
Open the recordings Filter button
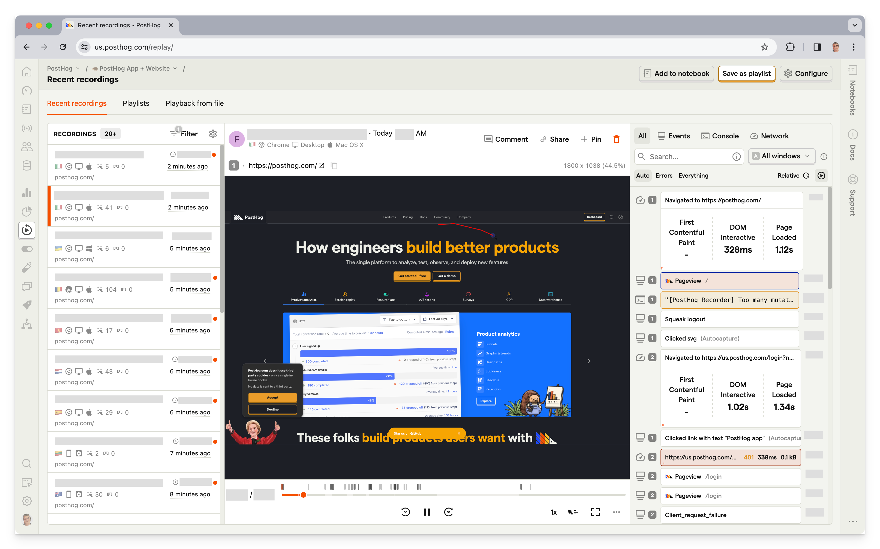coord(184,134)
